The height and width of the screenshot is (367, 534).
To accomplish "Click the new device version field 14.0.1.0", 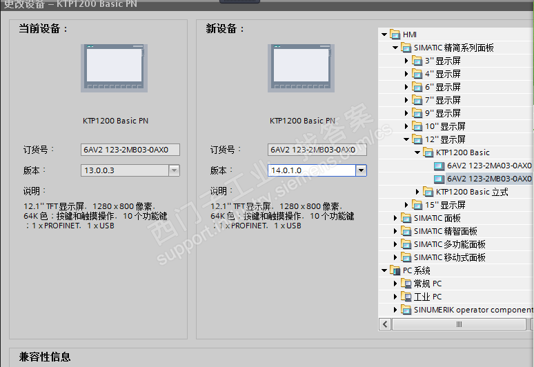I will (312, 170).
